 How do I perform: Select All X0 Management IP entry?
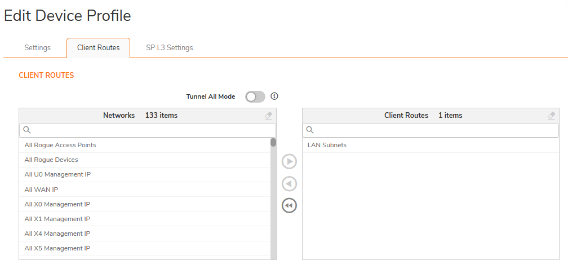(57, 204)
